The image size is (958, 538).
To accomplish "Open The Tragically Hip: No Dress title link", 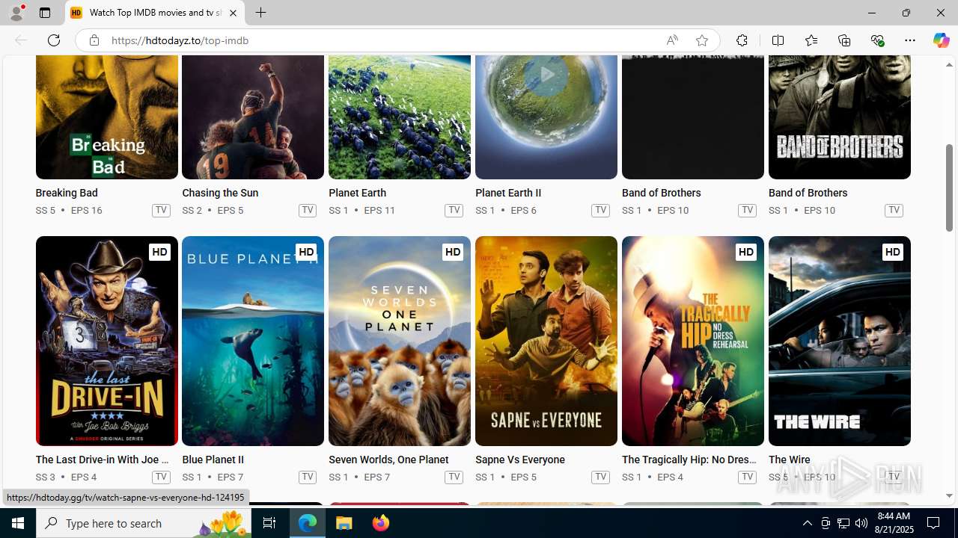I will click(x=689, y=460).
